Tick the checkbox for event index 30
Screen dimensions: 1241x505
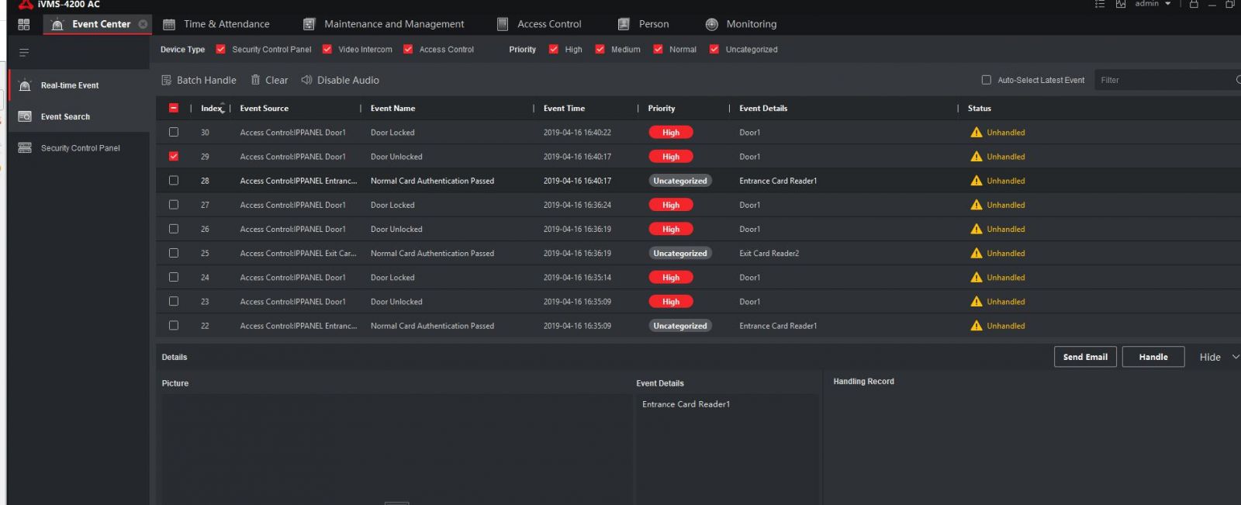pos(174,132)
